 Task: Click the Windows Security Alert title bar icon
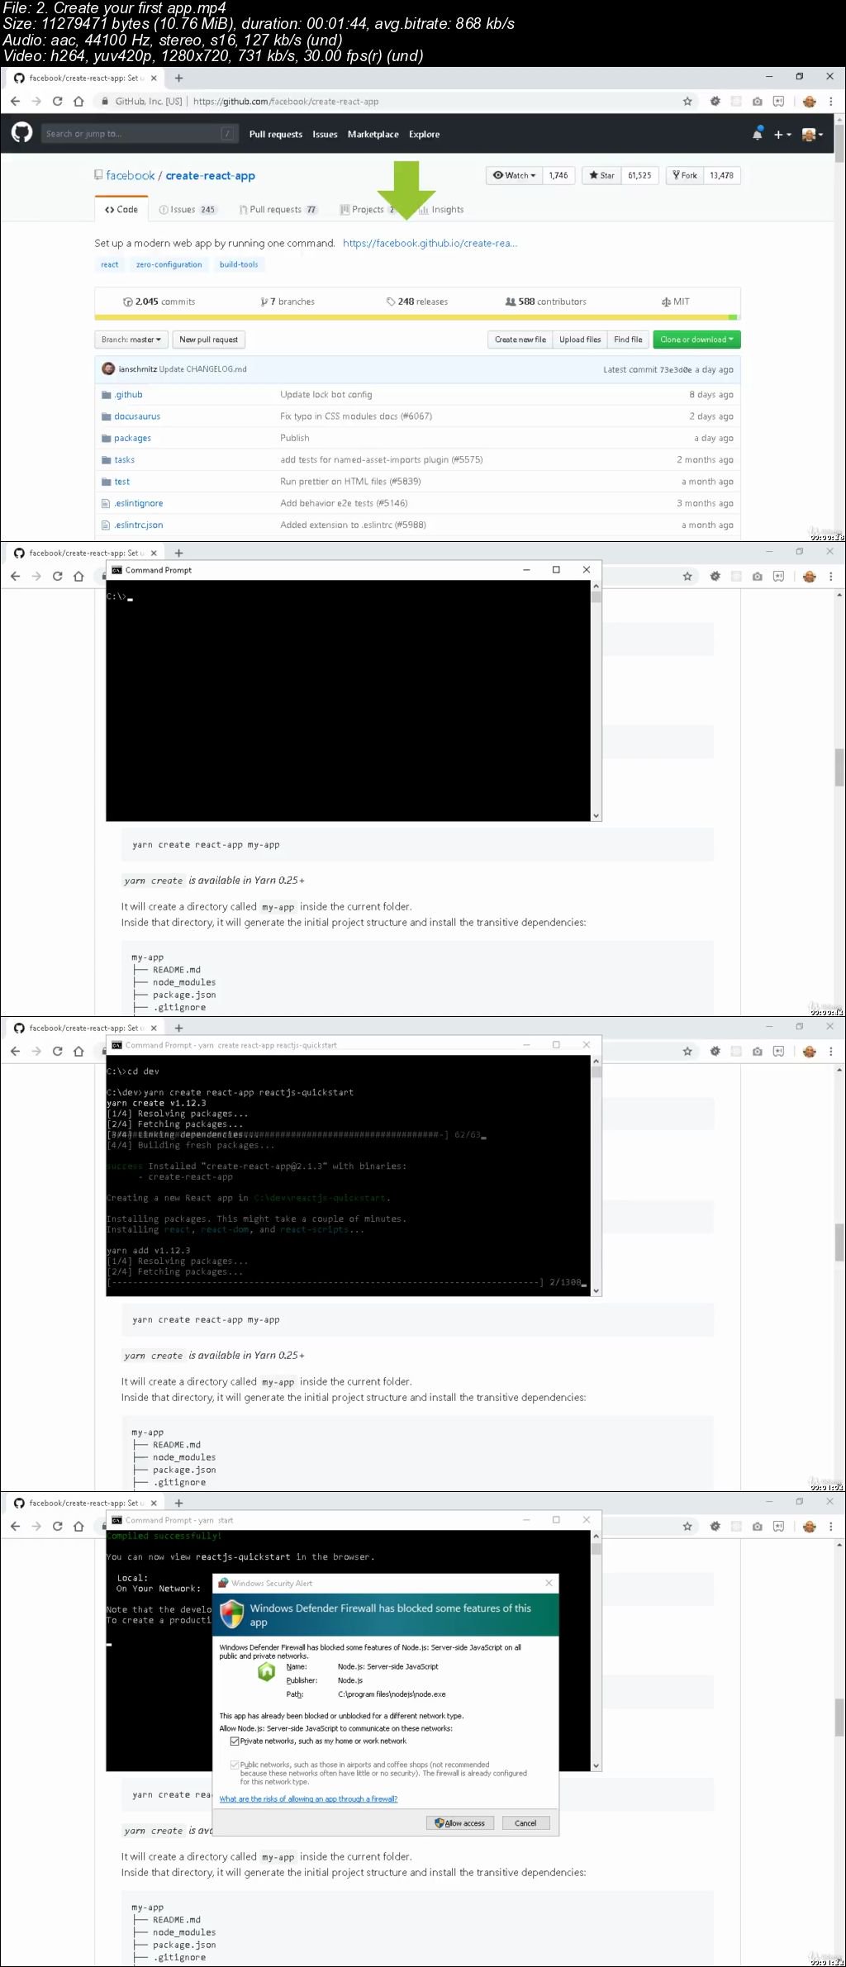point(223,1583)
